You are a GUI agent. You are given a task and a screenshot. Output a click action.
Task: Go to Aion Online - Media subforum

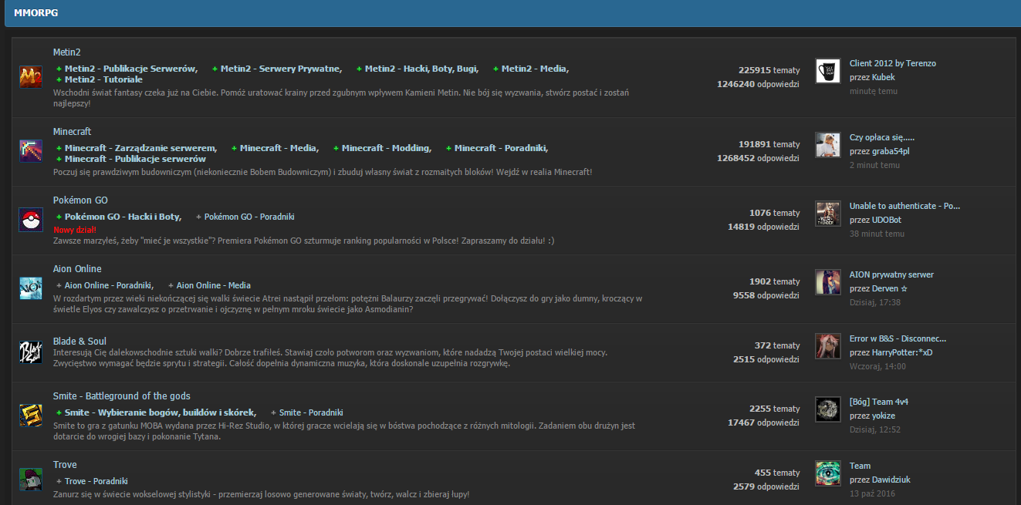click(x=214, y=285)
